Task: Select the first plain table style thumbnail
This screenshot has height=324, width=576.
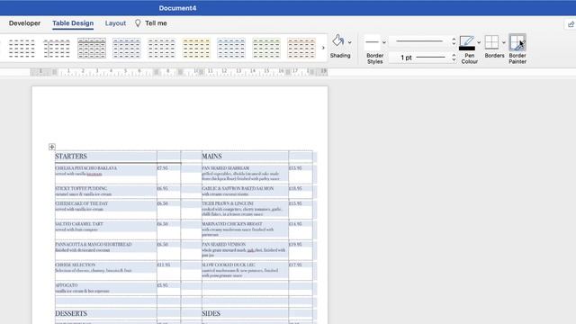Action: pos(22,48)
